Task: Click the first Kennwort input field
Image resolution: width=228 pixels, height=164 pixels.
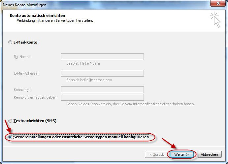Action: pos(102,90)
